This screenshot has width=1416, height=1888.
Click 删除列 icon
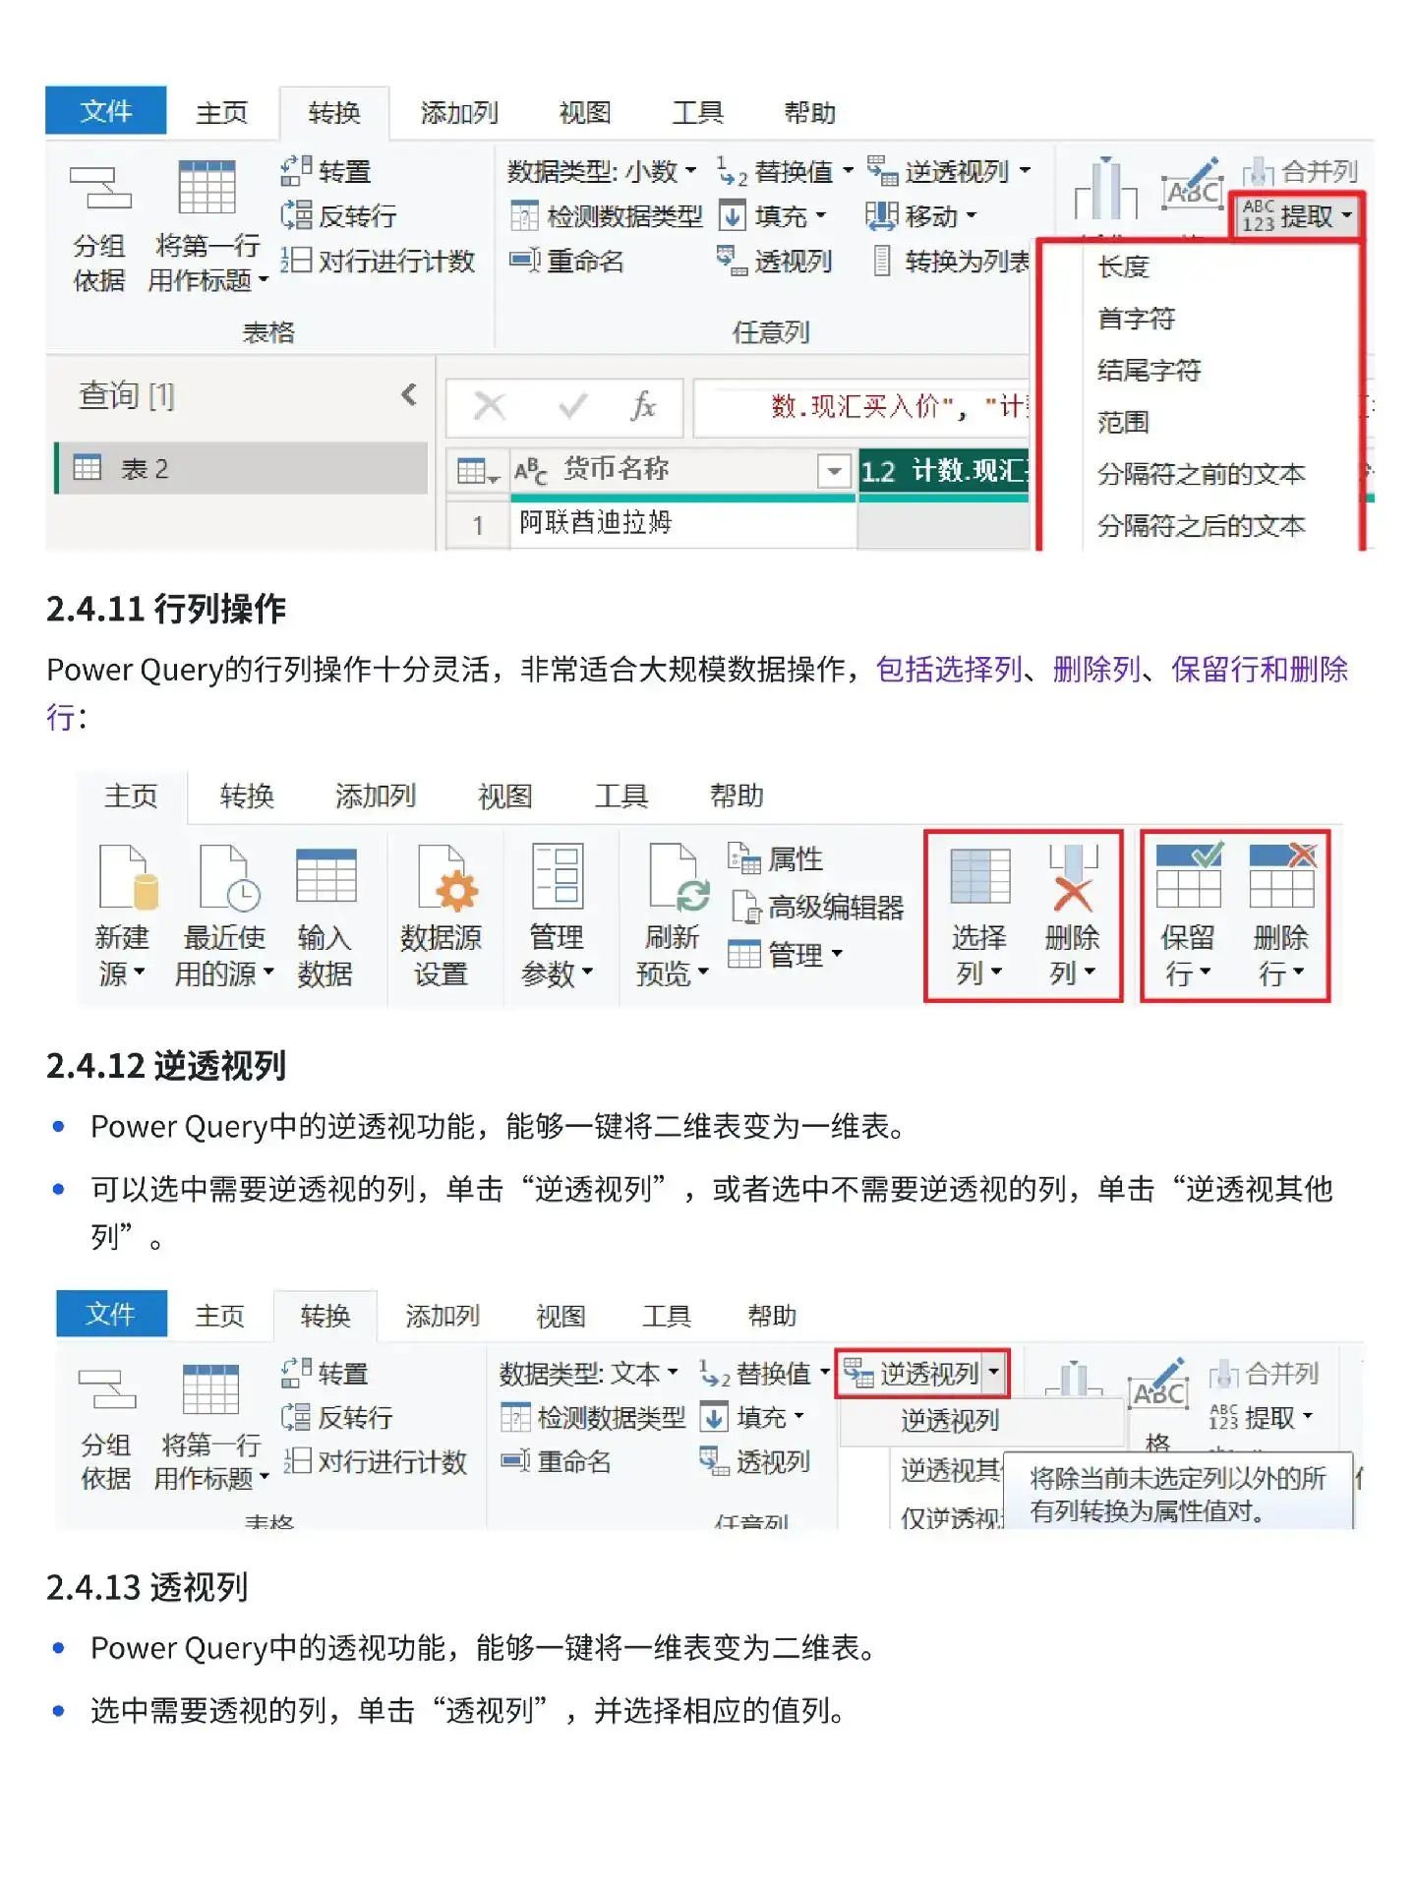[1072, 877]
